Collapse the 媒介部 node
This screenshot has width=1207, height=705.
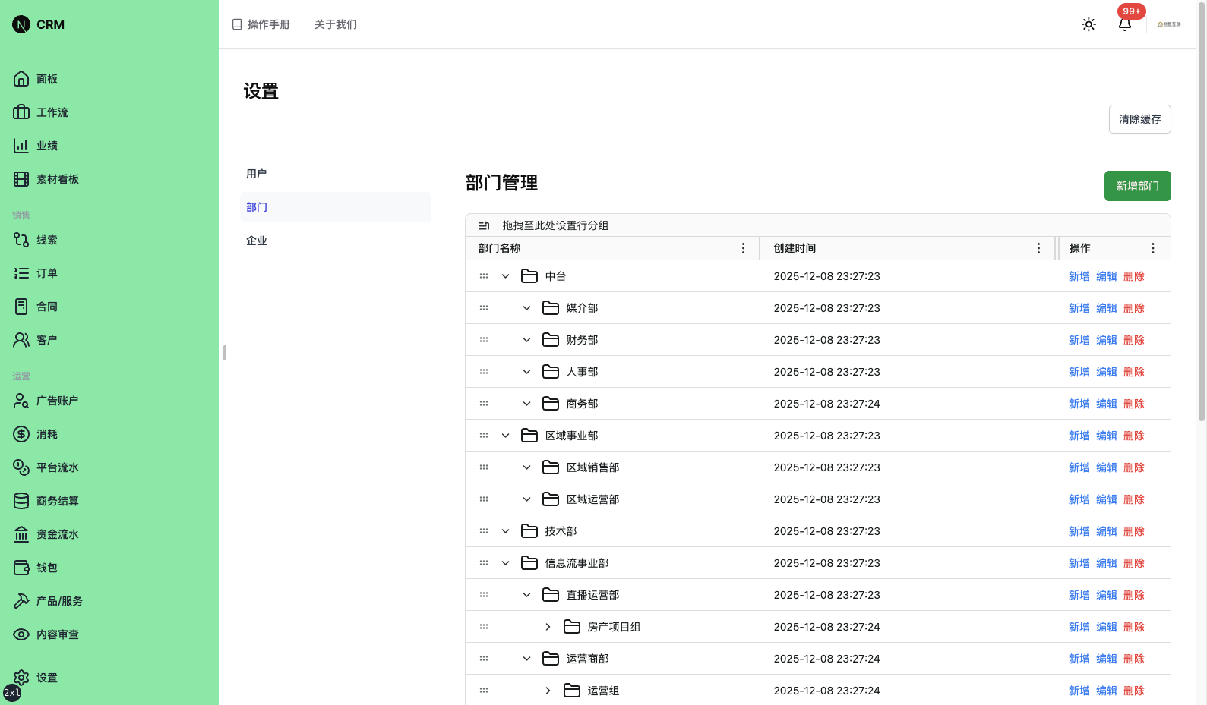(526, 308)
